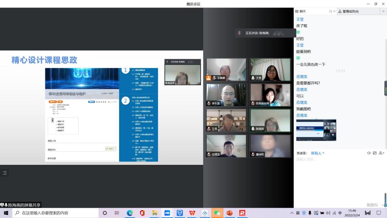
Task: Open WPS Office from the taskbar
Action: click(x=192, y=213)
